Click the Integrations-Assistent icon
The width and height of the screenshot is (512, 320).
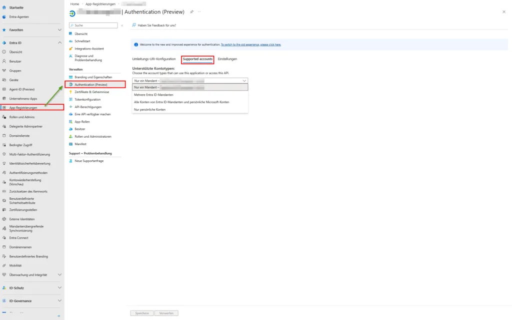[x=71, y=49]
